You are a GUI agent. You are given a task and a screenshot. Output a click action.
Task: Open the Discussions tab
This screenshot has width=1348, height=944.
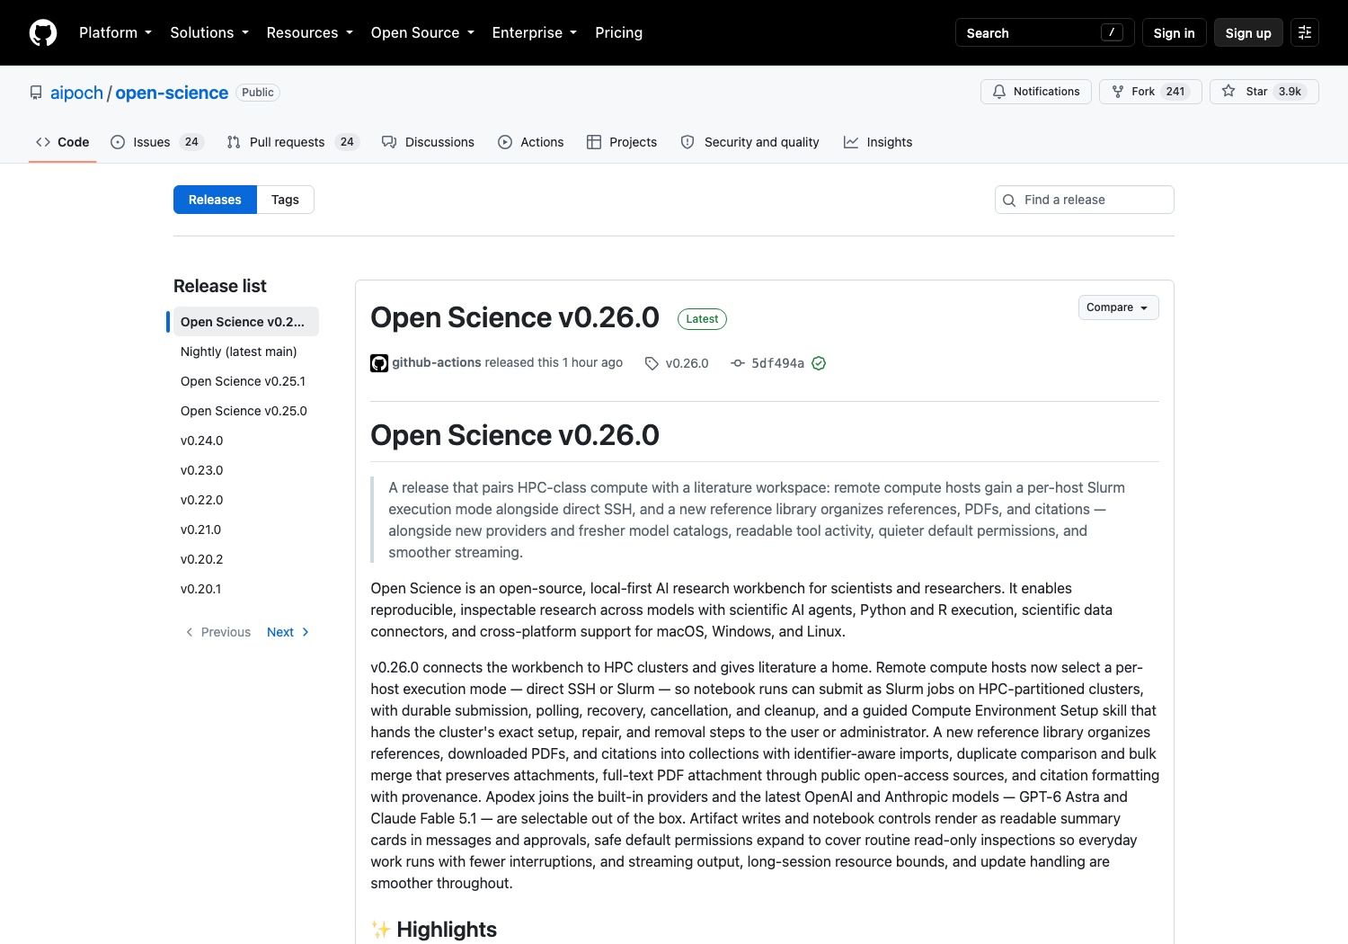(x=428, y=142)
